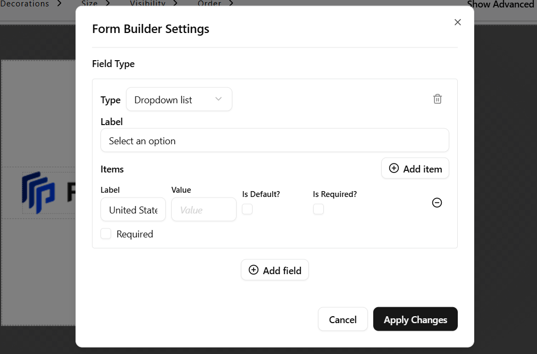Open the Size section
The image size is (537, 354).
coord(96,4)
